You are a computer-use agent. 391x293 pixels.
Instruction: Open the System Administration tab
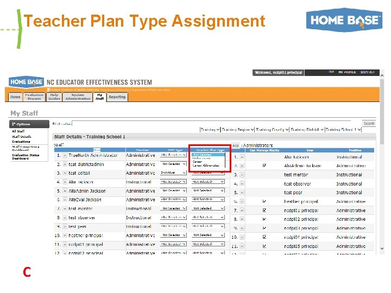[78, 97]
